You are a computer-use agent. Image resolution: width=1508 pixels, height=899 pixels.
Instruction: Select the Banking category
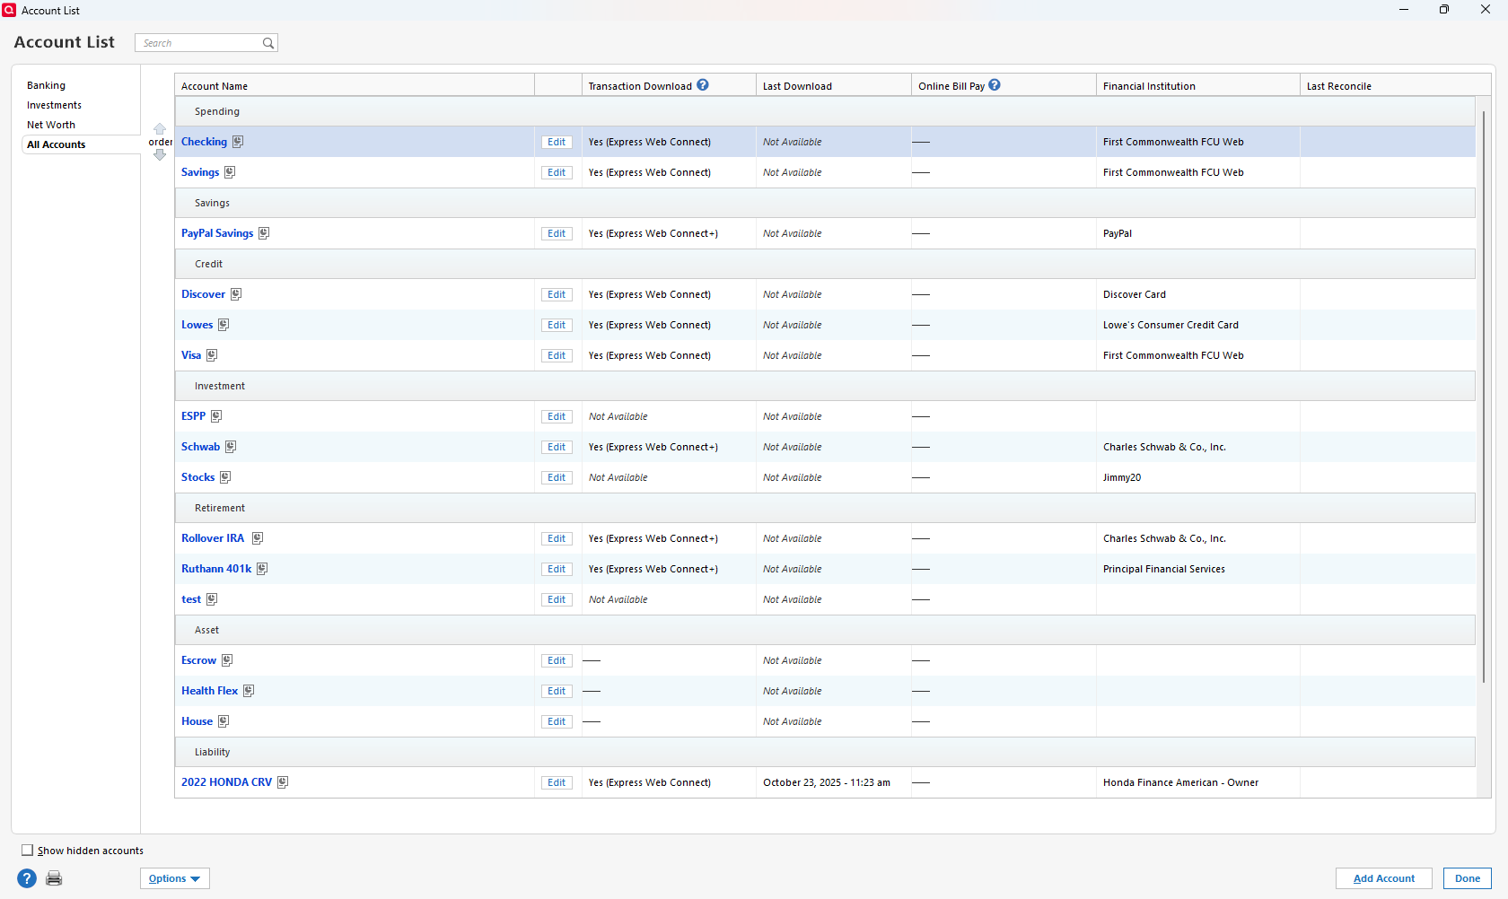[46, 85]
